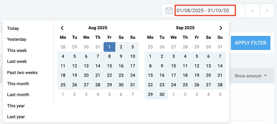
Task: Expand the Show amount dropdown
Action: pos(251,76)
